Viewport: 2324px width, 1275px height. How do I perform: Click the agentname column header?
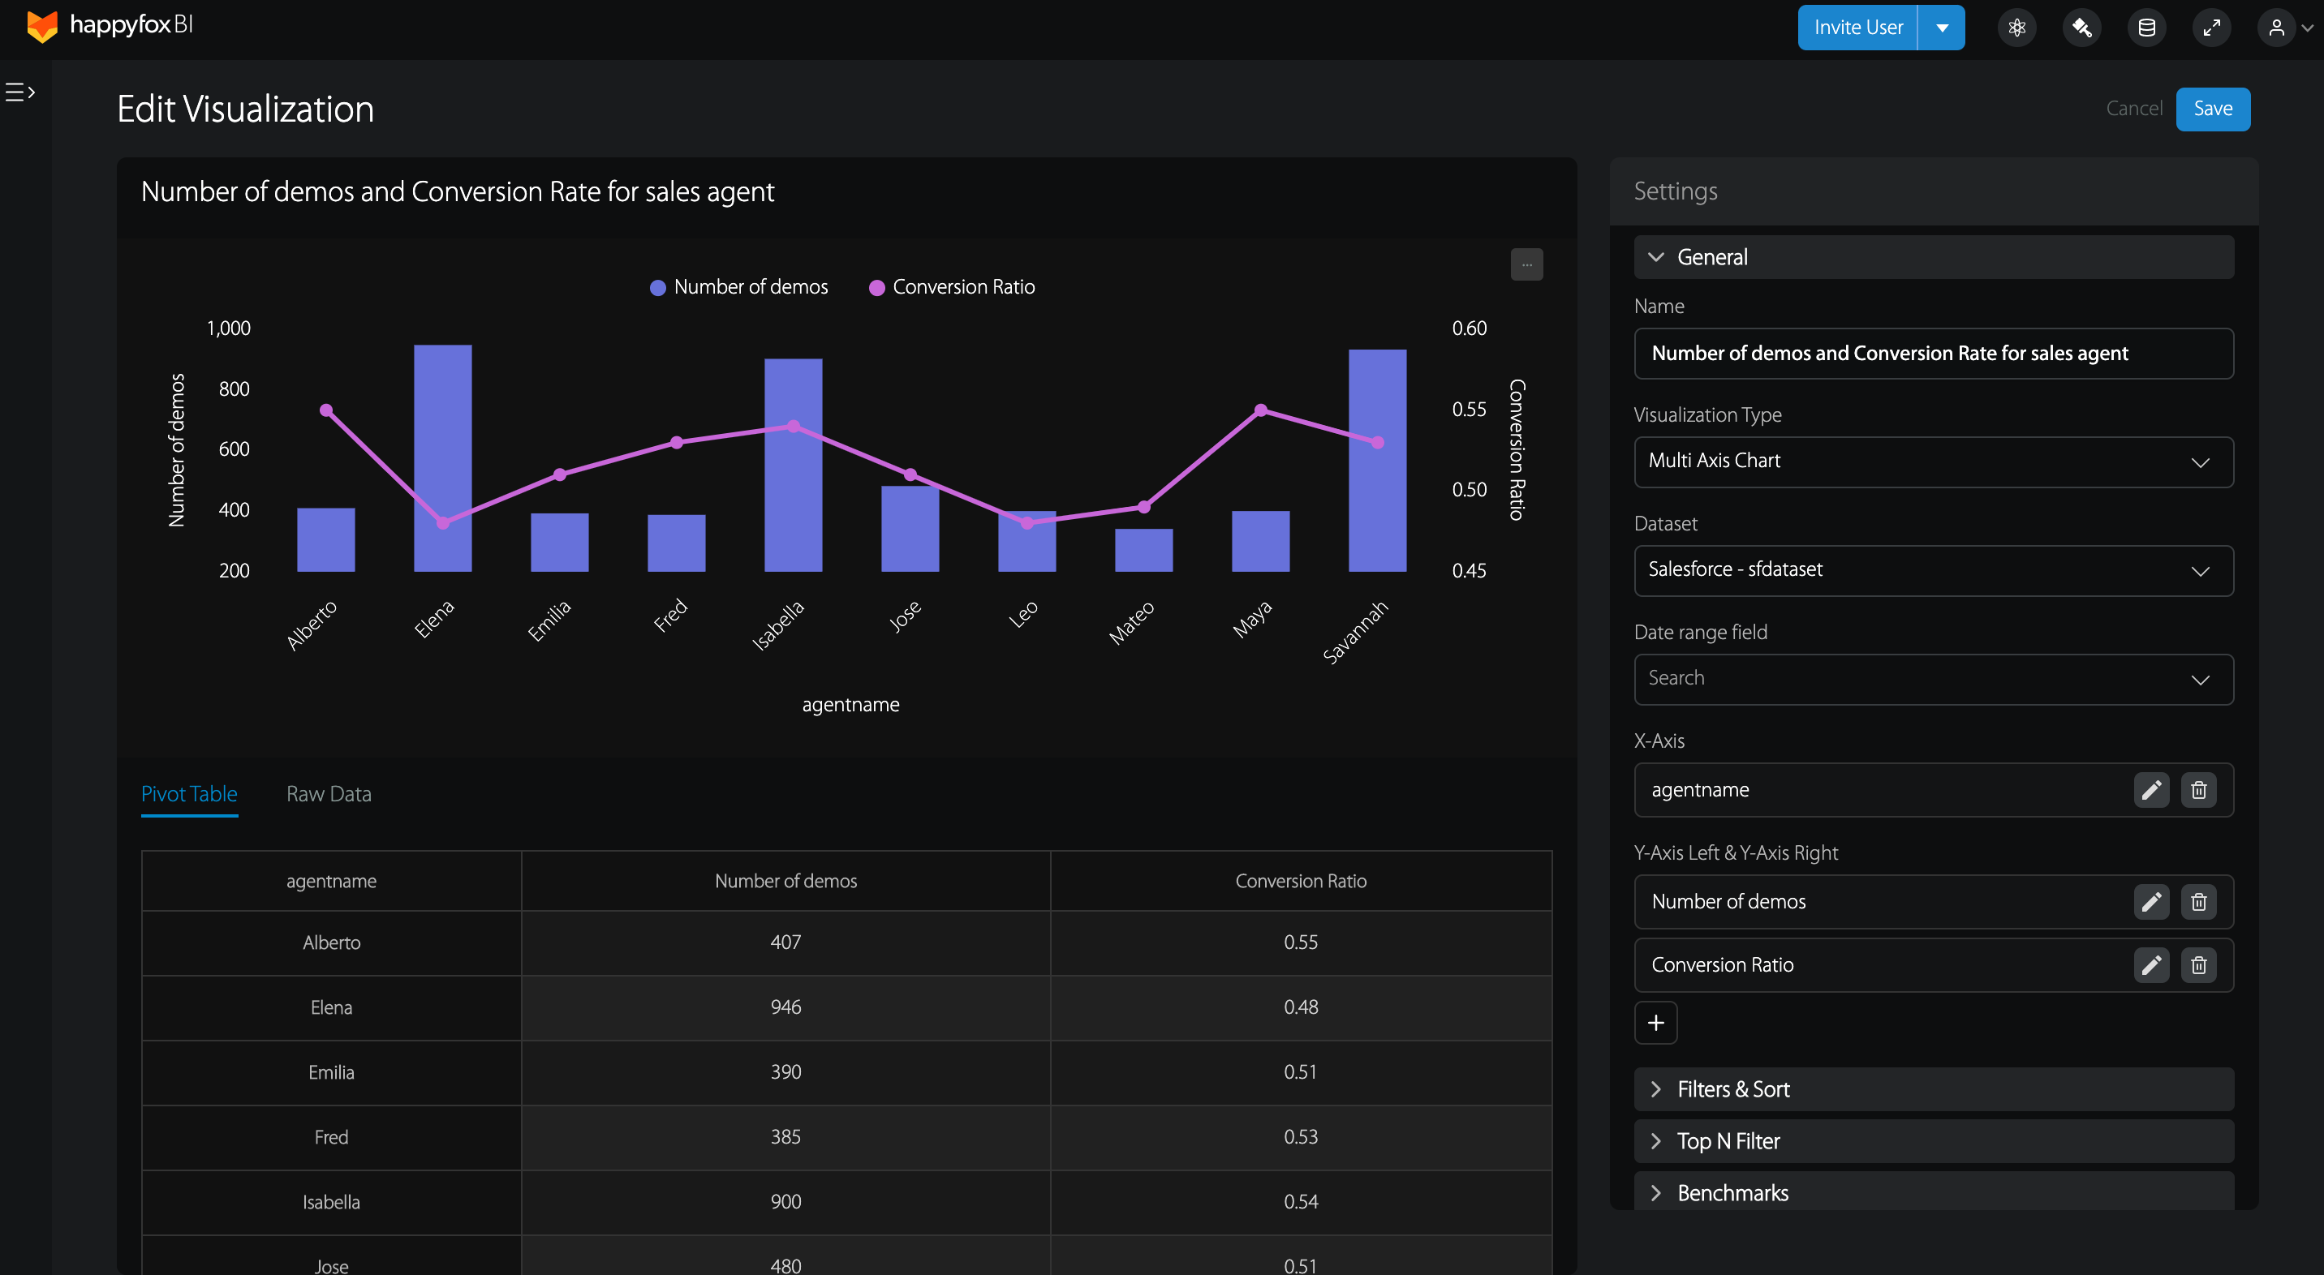click(x=331, y=881)
